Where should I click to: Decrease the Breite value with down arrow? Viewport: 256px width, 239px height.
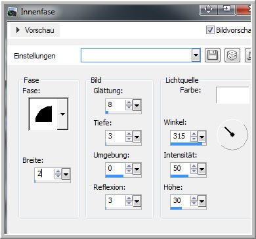click(58, 177)
